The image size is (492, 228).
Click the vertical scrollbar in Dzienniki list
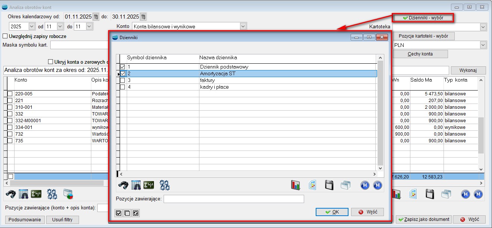coord(381,112)
